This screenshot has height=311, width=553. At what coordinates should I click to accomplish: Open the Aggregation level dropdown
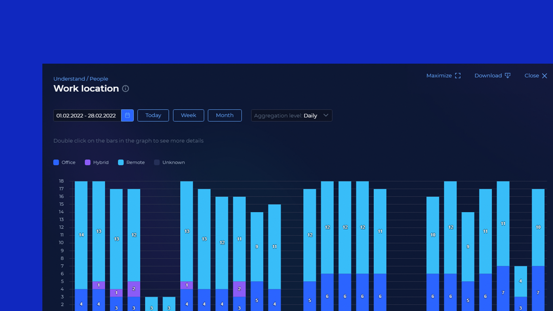pos(291,115)
